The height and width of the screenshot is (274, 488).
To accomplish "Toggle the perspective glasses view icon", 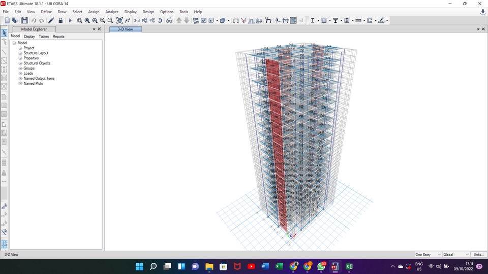I will (x=169, y=20).
